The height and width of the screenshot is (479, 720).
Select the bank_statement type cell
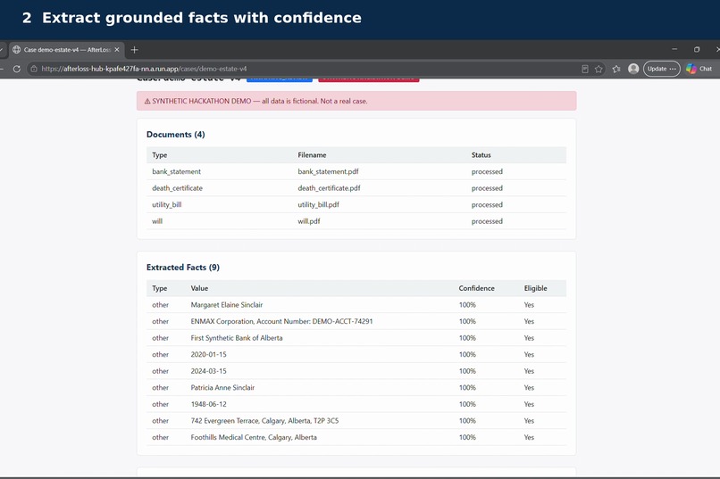[x=176, y=171]
